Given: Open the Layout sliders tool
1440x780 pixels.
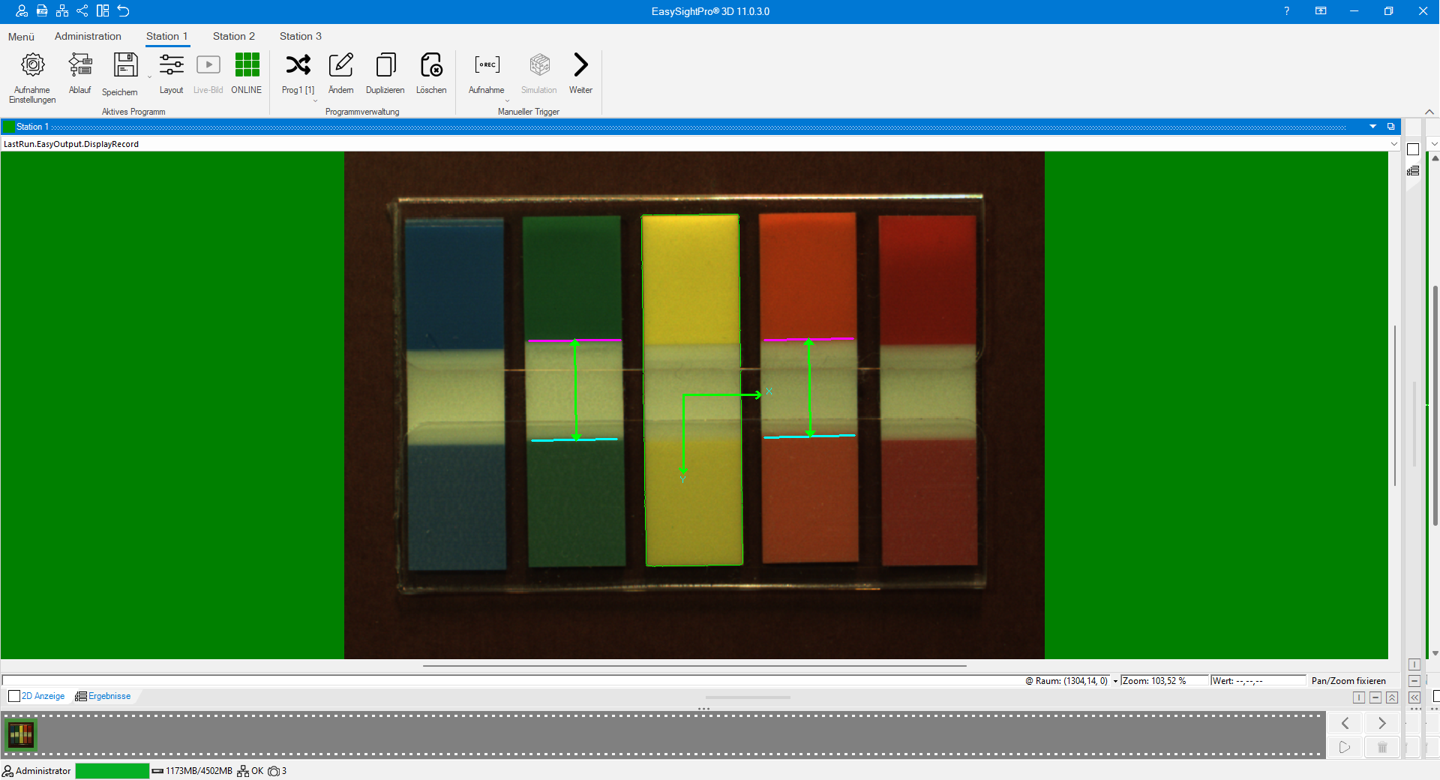Looking at the screenshot, I should point(171,66).
